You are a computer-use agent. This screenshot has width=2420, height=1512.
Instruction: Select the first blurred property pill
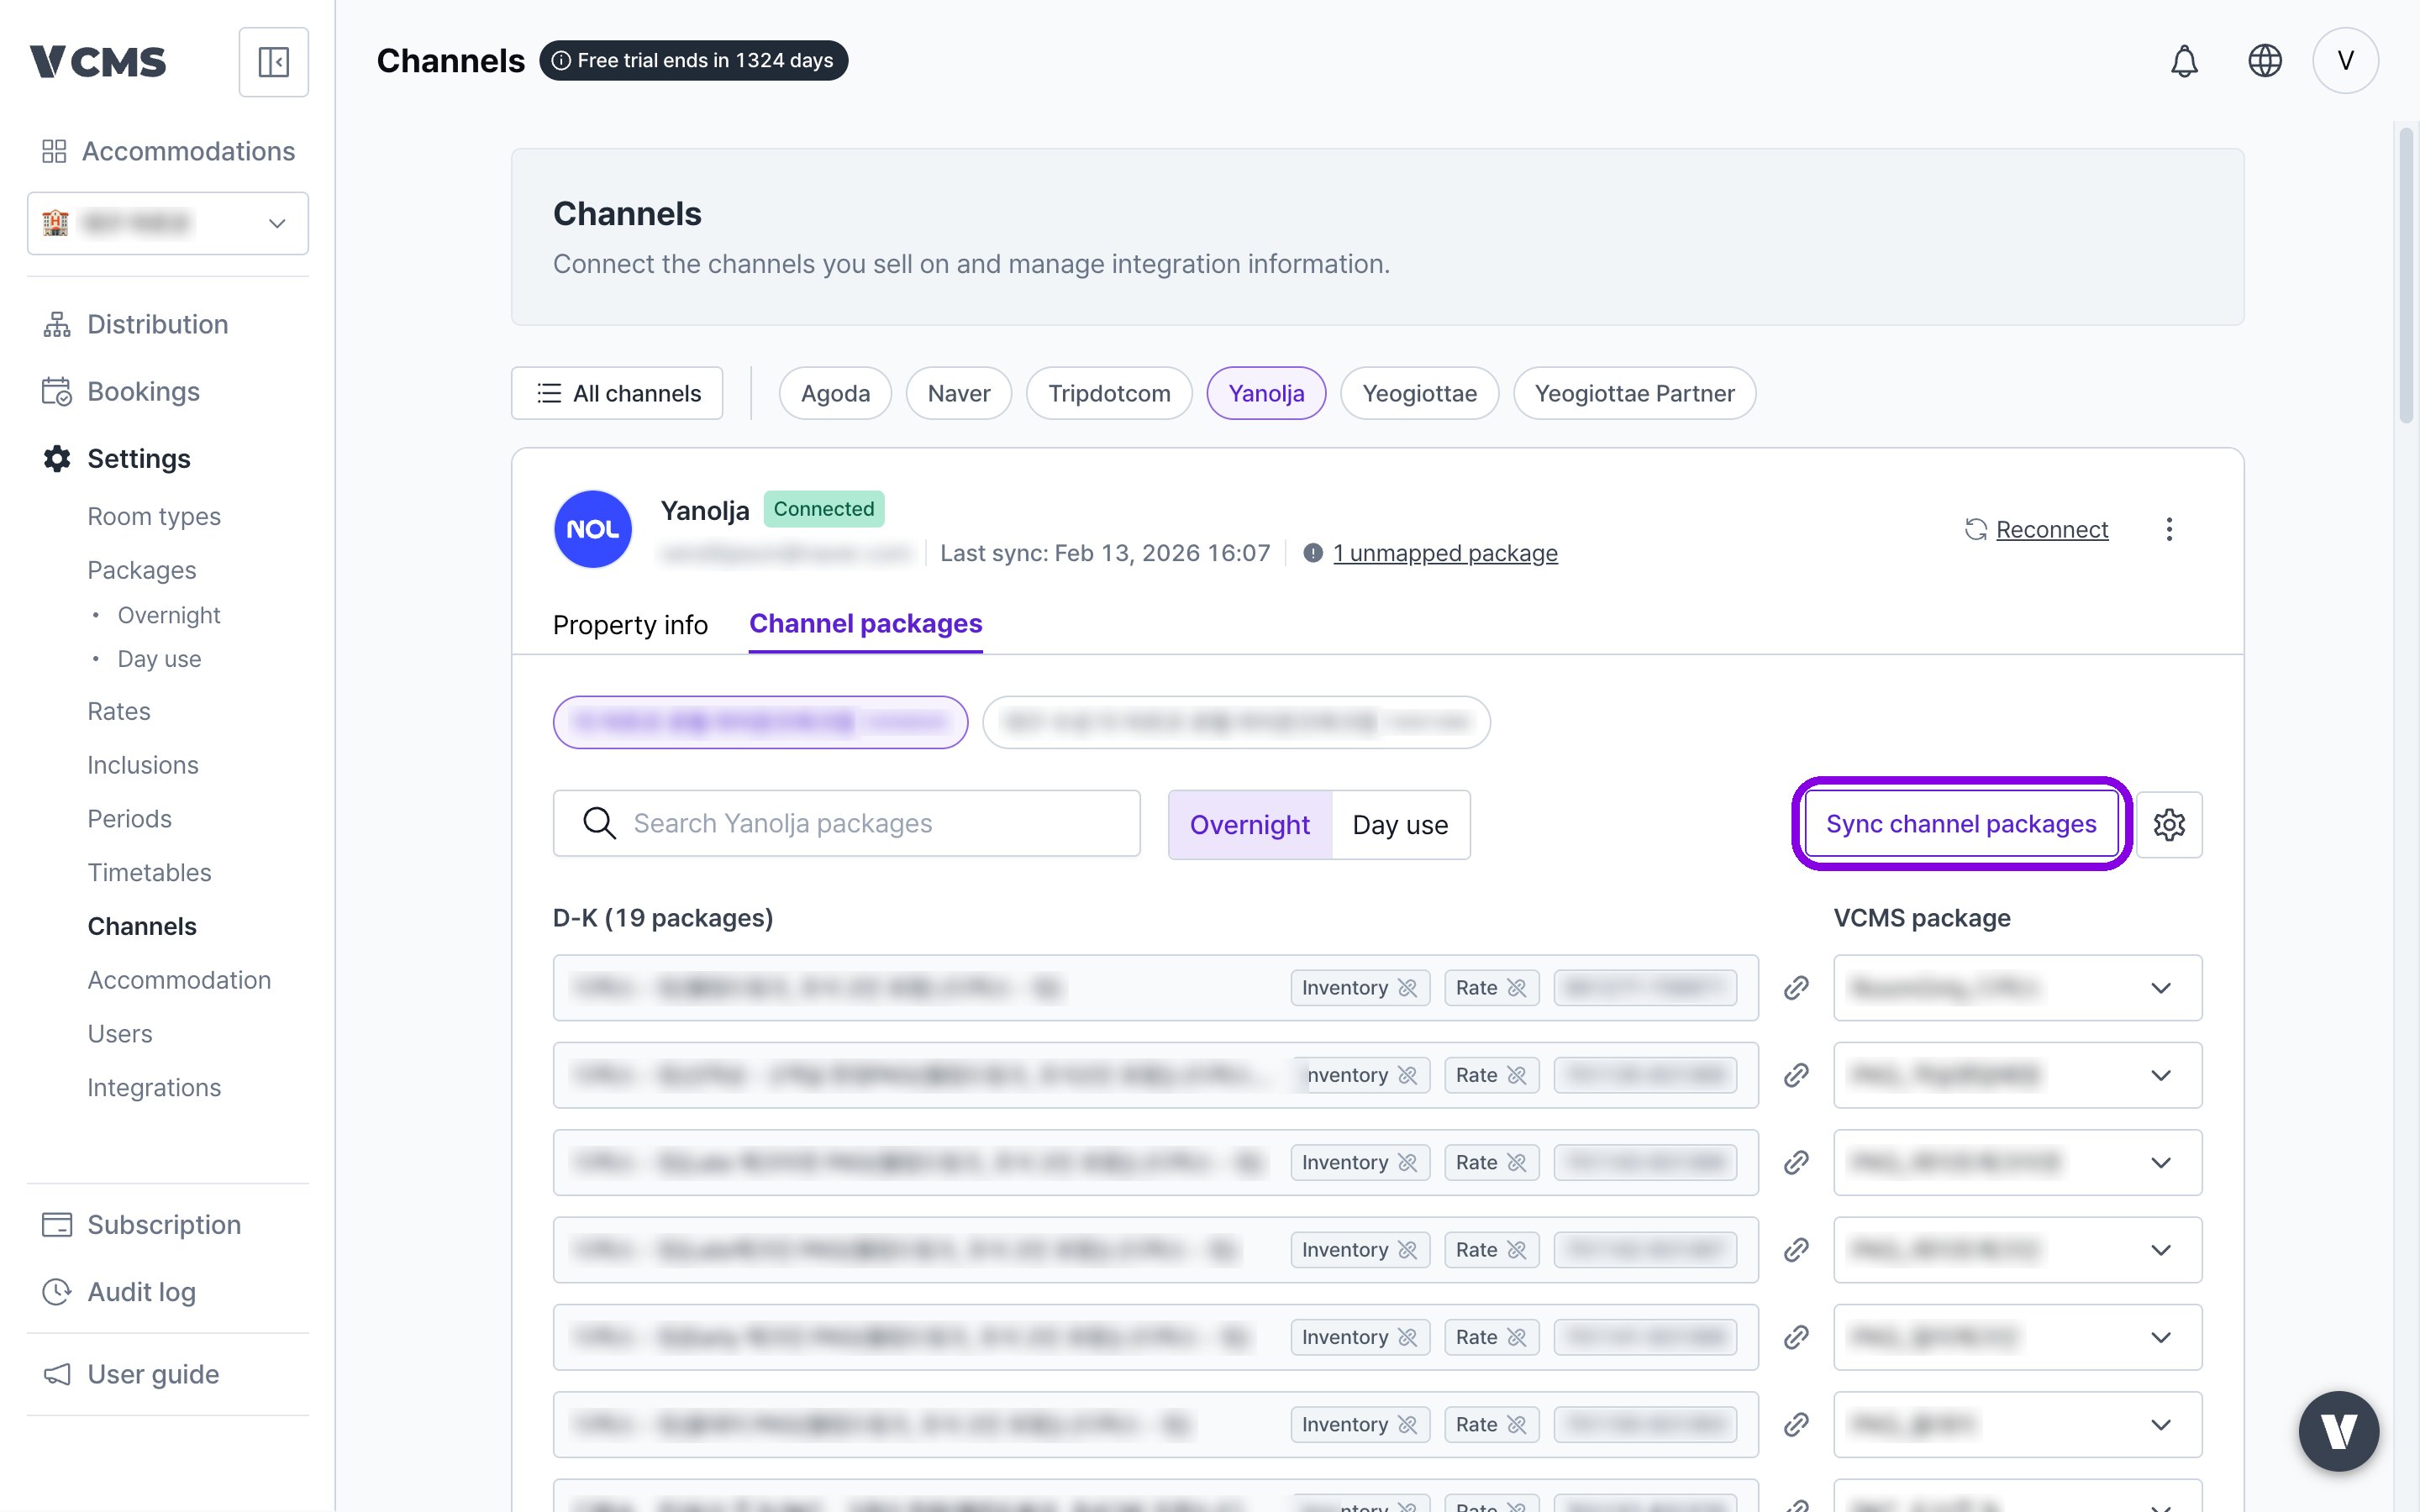760,722
